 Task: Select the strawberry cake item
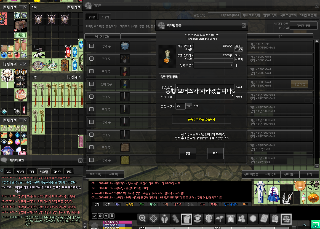(x=21, y=95)
